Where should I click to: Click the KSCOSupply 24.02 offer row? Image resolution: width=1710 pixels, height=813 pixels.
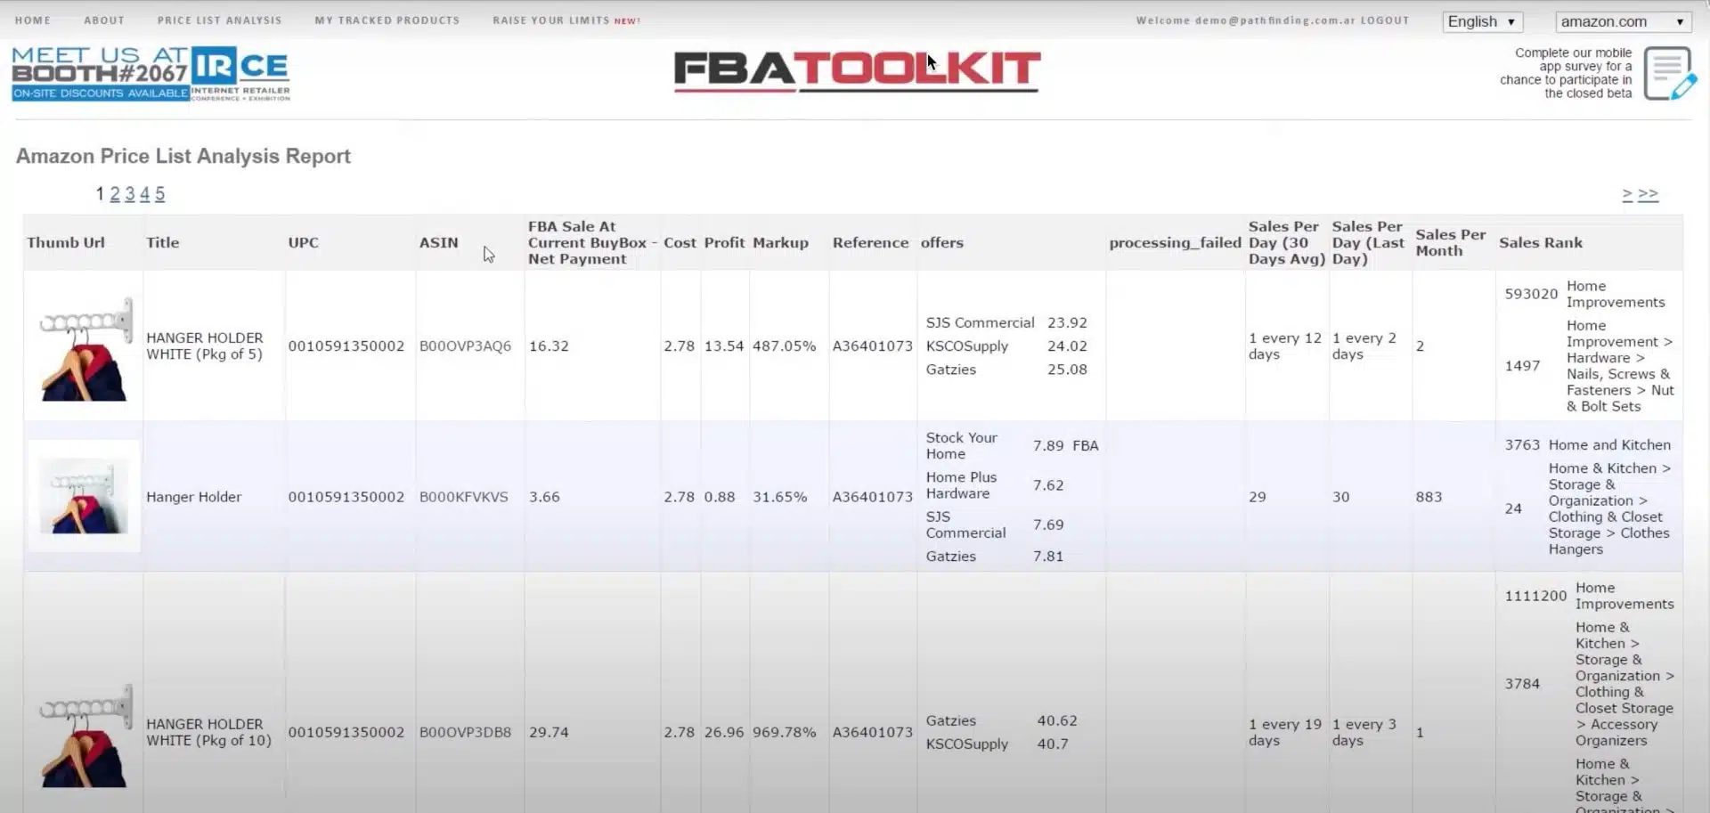(1006, 346)
